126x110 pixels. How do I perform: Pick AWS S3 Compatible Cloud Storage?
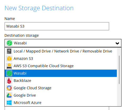[61, 66]
